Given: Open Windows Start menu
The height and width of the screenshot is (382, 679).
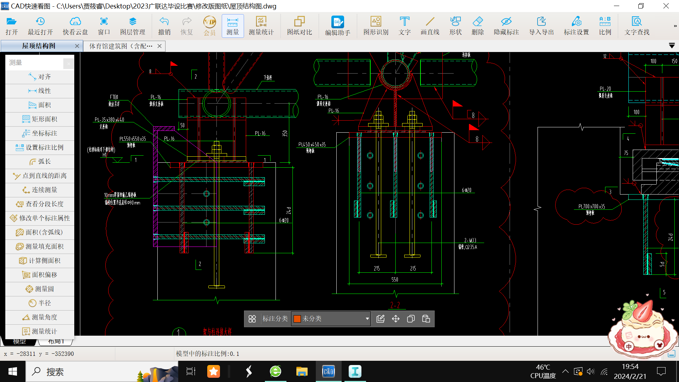Looking at the screenshot, I should click(13, 371).
